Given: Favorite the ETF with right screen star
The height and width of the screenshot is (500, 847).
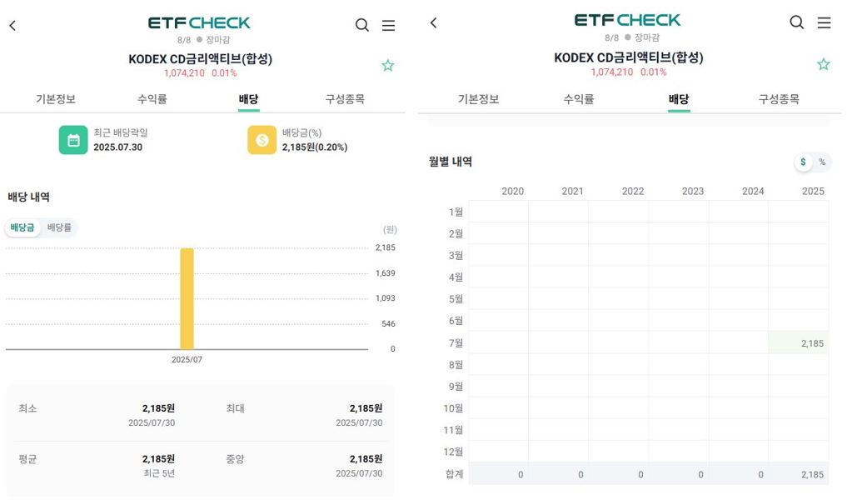Looking at the screenshot, I should tap(823, 64).
